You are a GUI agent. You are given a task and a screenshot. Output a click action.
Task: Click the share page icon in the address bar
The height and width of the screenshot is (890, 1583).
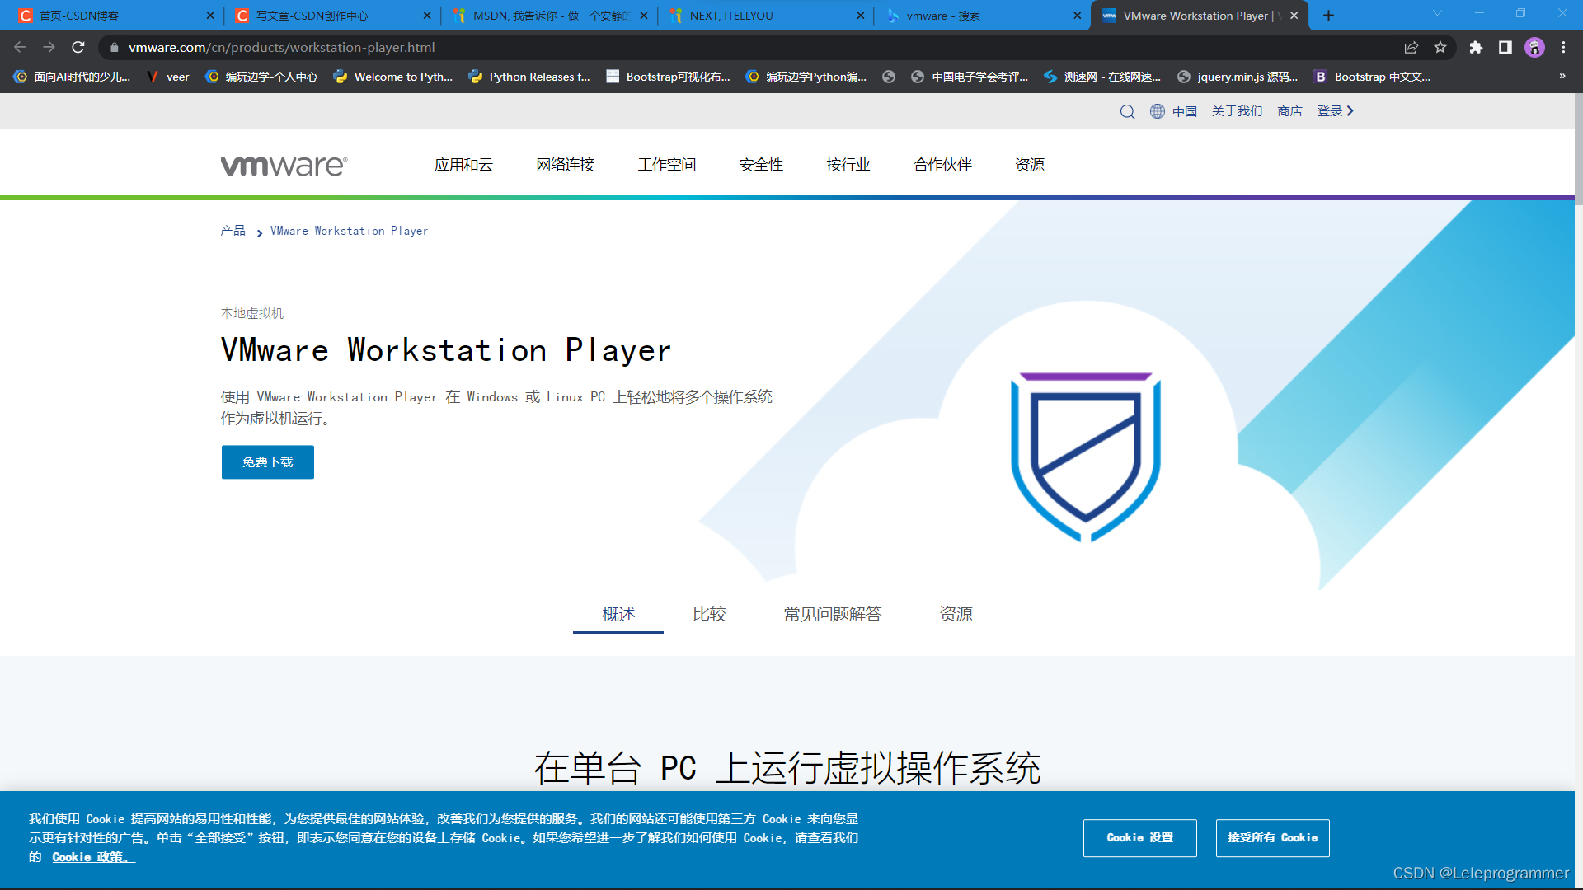1411,48
